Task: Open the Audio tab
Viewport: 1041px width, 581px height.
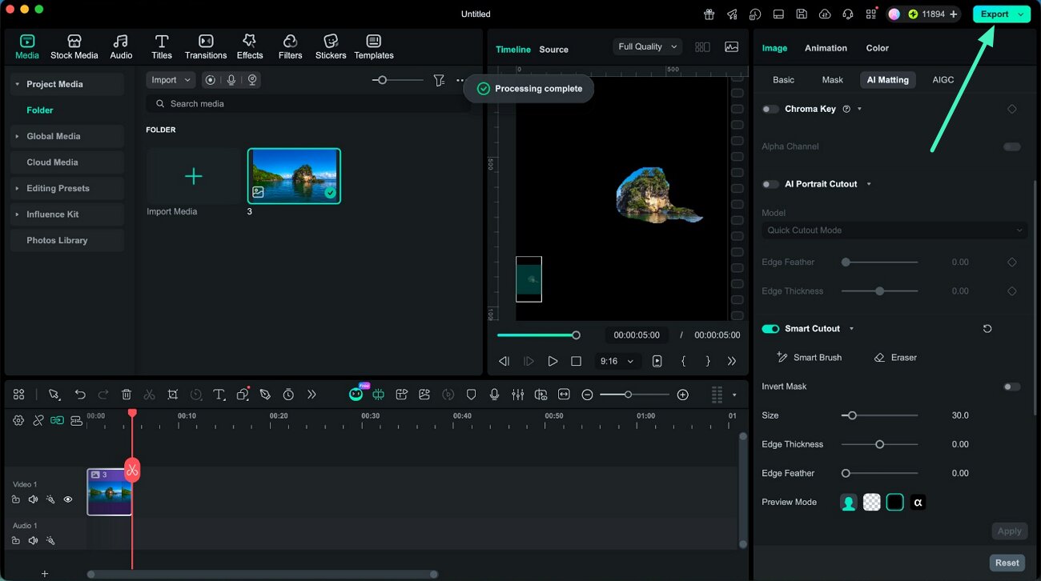Action: coord(121,47)
